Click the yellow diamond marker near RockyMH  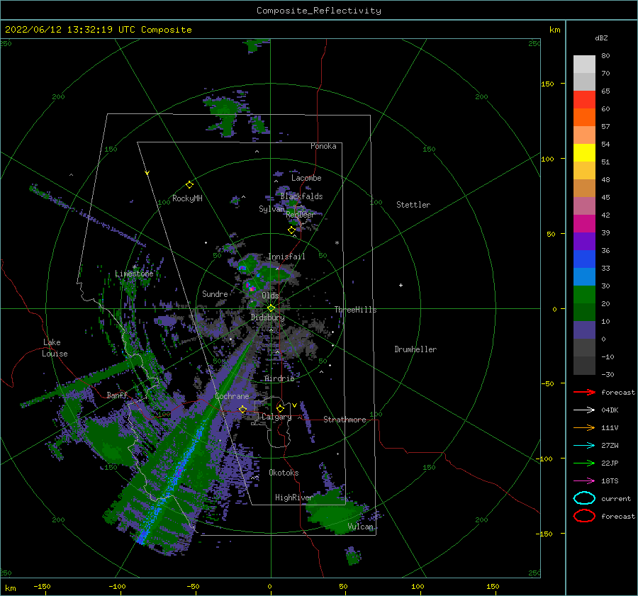(x=189, y=185)
